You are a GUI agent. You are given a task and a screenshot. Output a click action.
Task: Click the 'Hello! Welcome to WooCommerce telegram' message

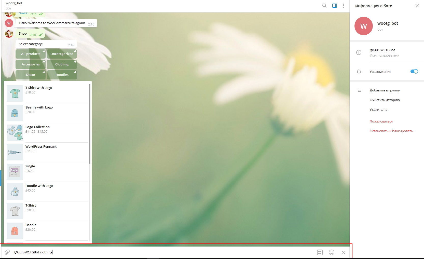pyautogui.click(x=56, y=23)
